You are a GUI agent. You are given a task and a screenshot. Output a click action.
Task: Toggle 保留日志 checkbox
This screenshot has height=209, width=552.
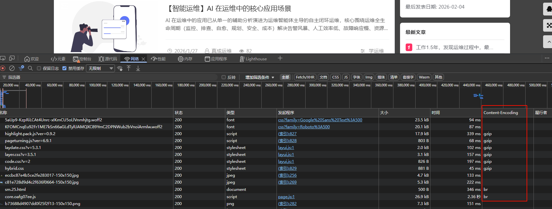click(x=39, y=68)
